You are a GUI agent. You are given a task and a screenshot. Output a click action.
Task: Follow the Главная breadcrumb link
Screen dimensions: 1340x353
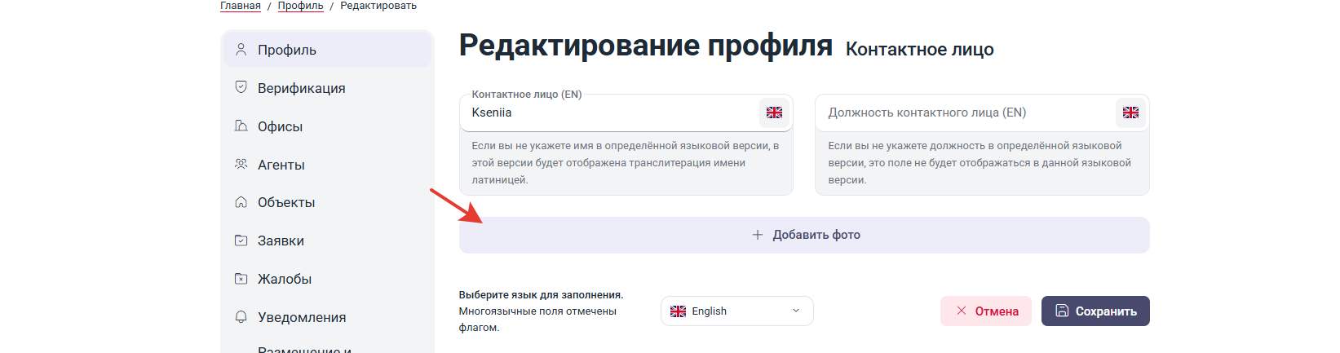pyautogui.click(x=241, y=6)
